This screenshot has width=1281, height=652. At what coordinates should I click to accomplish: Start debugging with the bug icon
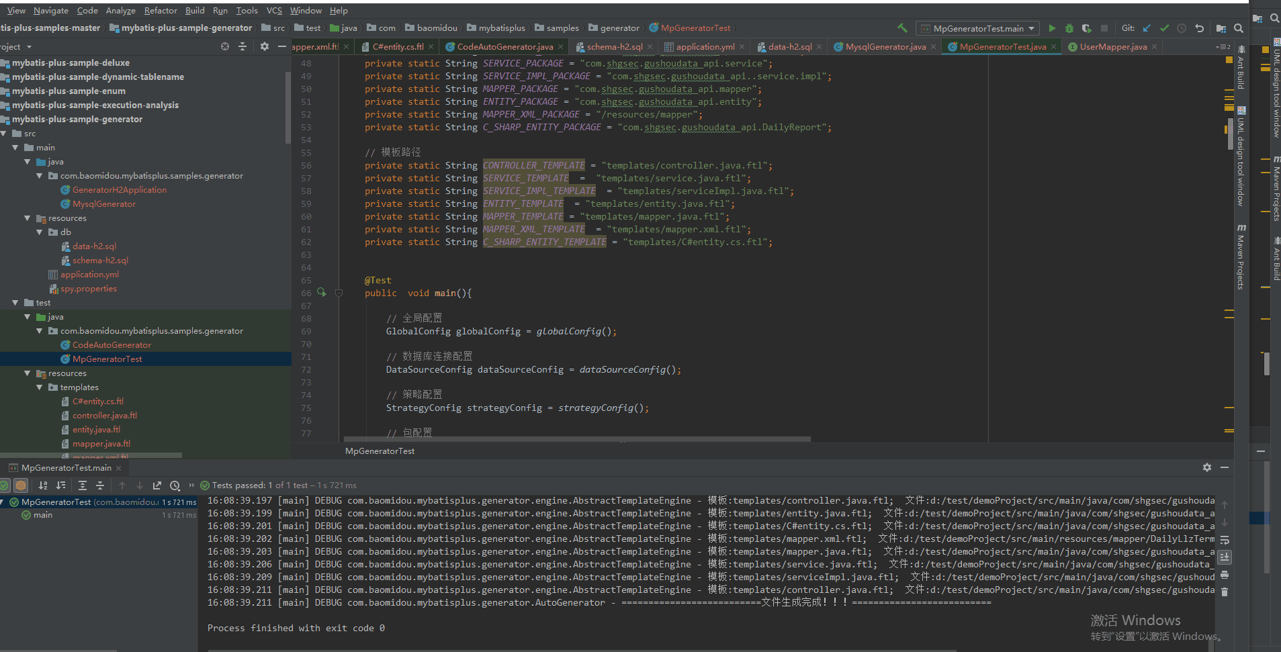coord(1069,28)
